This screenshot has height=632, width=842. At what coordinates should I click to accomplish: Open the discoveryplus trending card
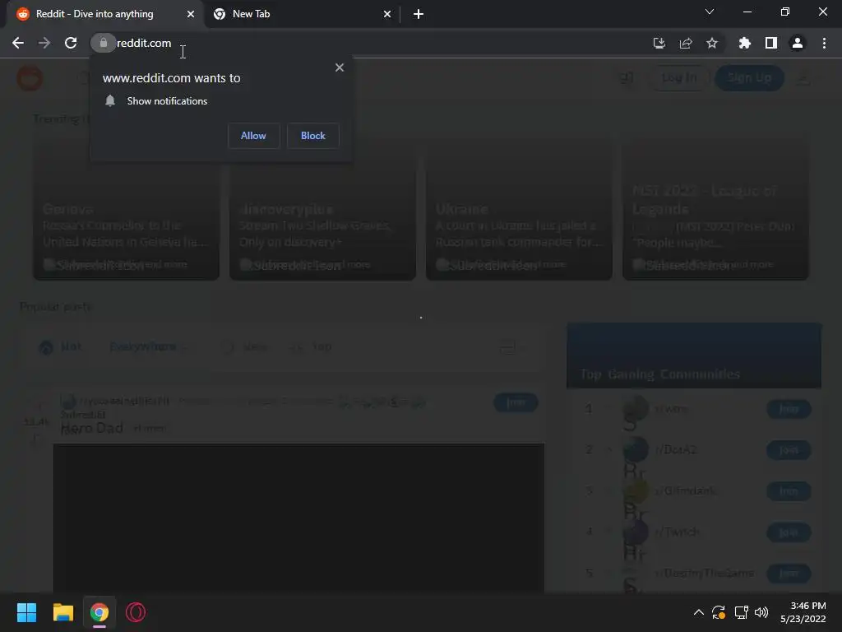(322, 207)
